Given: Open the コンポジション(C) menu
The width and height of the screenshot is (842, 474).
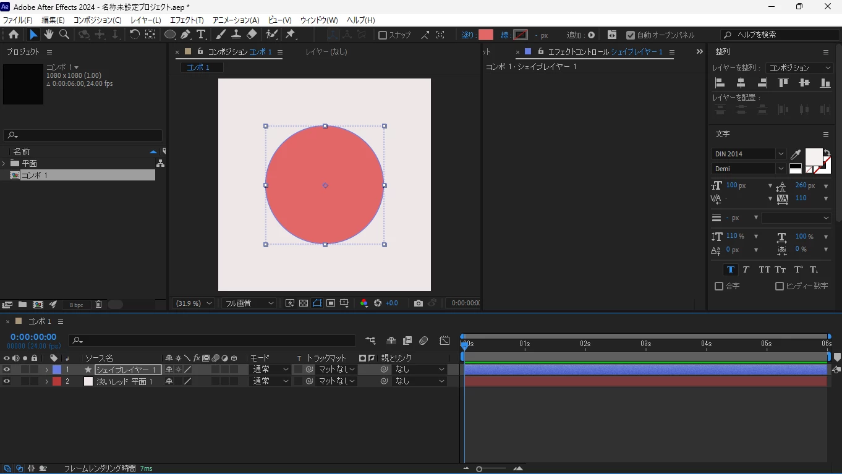Looking at the screenshot, I should point(98,20).
